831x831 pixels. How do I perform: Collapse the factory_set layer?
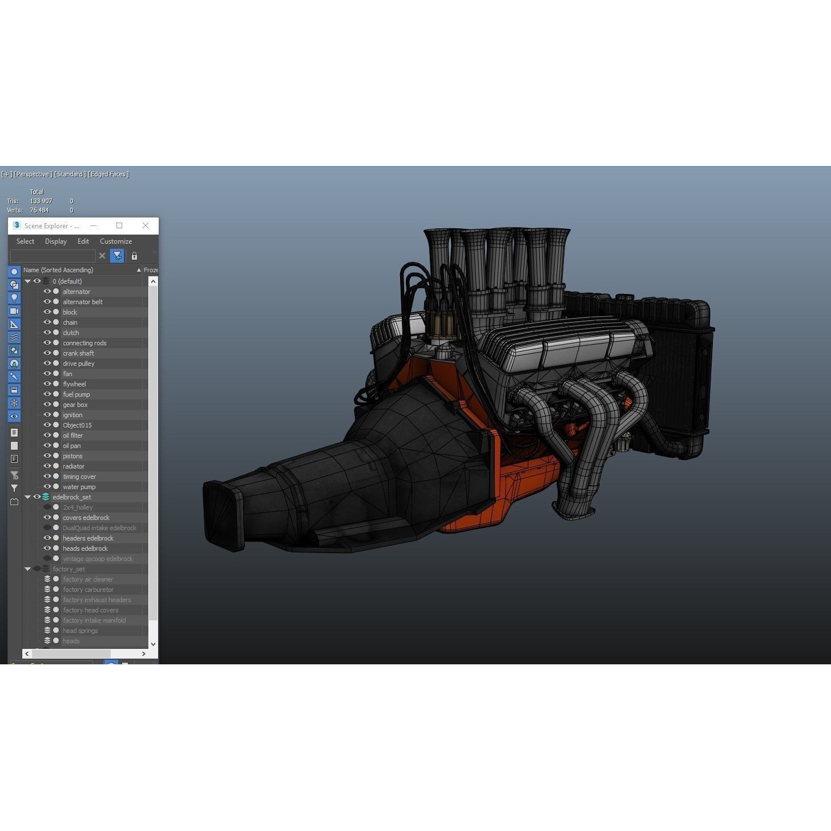(27, 569)
